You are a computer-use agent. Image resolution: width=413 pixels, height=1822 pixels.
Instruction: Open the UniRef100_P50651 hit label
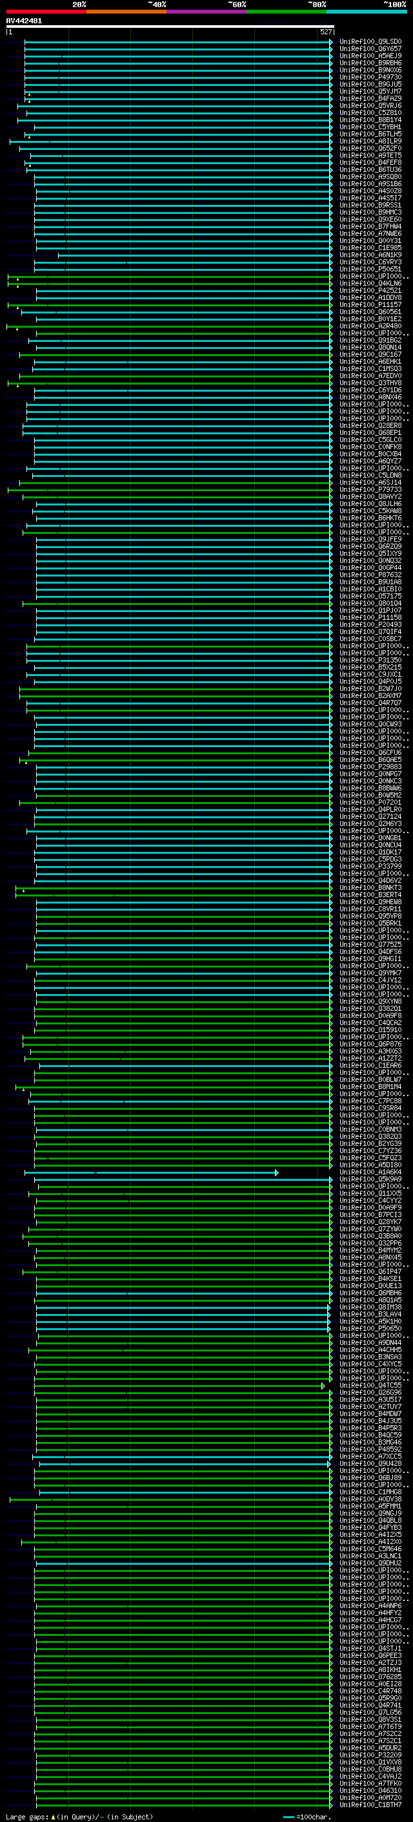[x=370, y=270]
